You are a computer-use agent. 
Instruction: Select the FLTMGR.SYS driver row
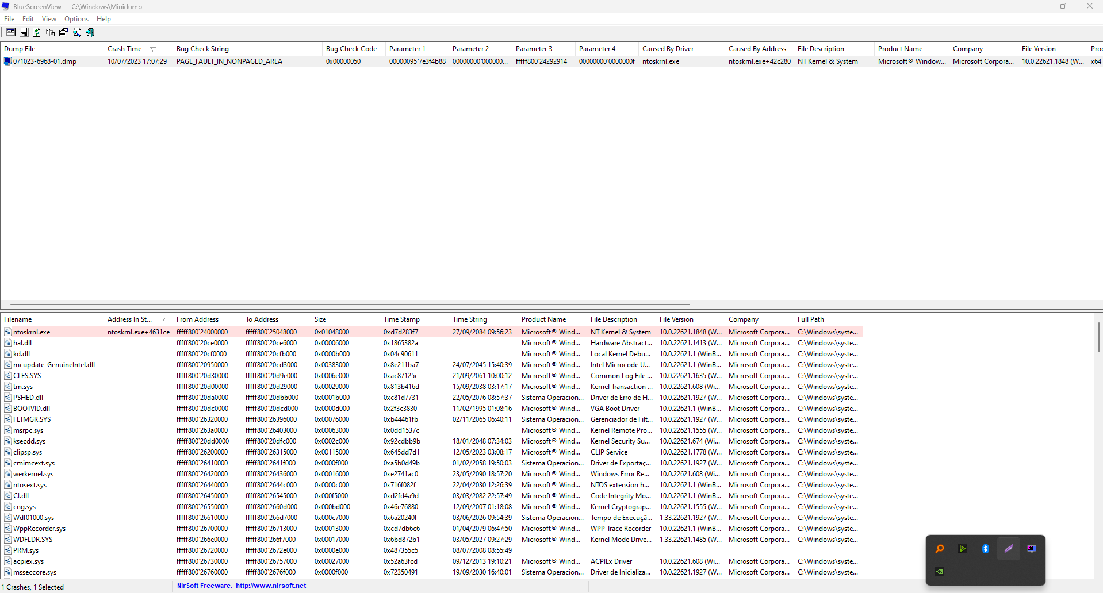431,419
